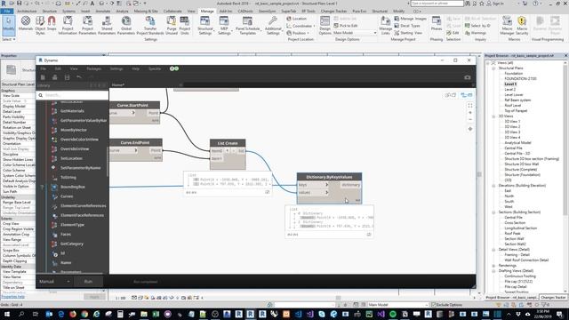This screenshot has height=320, width=569.
Task: Open Project Parameters dialog
Action: 87,26
